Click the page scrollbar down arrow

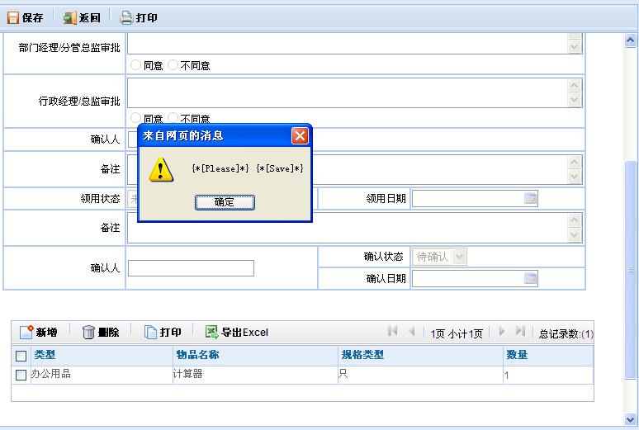[630, 419]
